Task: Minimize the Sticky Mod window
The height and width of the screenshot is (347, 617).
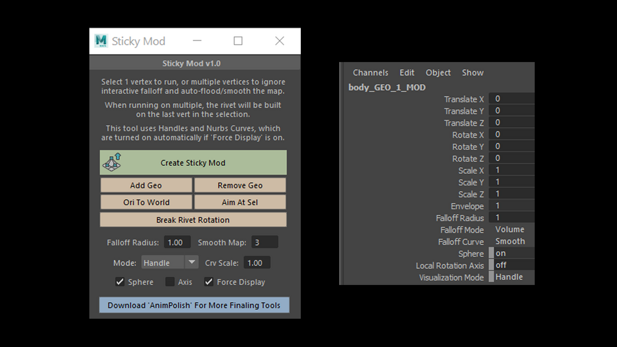Action: point(197,41)
